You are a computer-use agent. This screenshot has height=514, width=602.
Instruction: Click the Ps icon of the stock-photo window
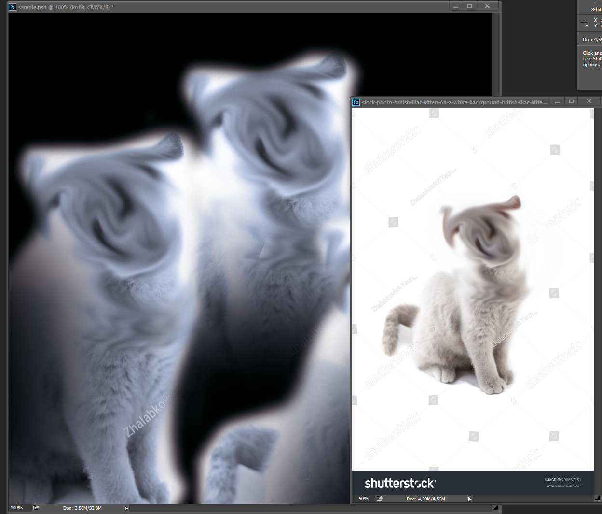click(x=356, y=102)
